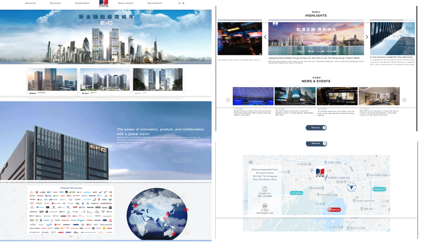Go to previous News & Events items

tap(228, 100)
